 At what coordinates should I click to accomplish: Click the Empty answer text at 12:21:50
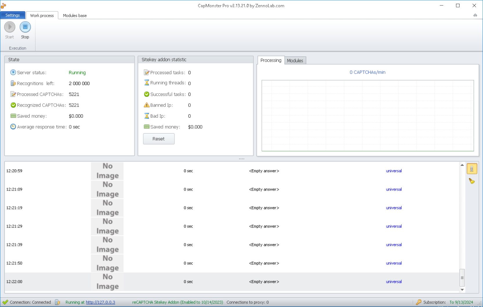pos(264,263)
